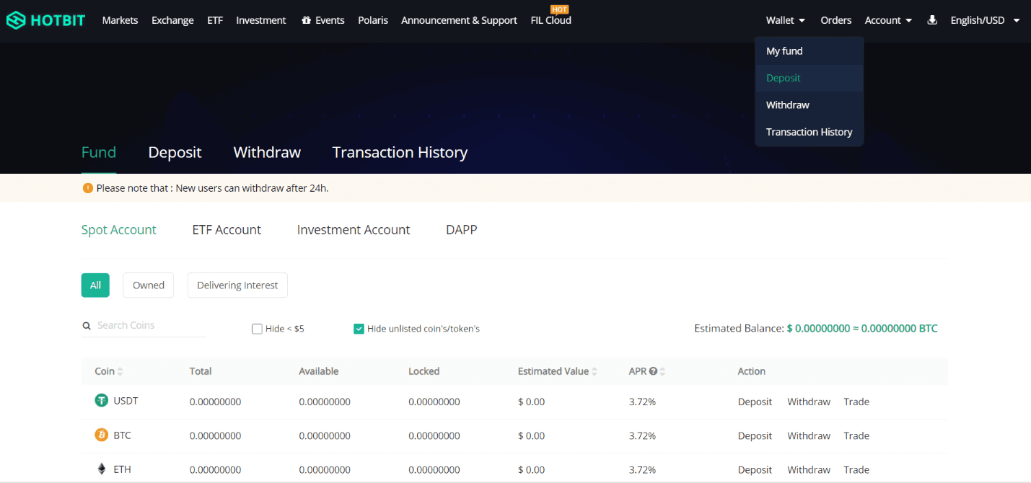Click the Owned filter button
Viewport: 1031px width, 483px height.
pyautogui.click(x=149, y=285)
